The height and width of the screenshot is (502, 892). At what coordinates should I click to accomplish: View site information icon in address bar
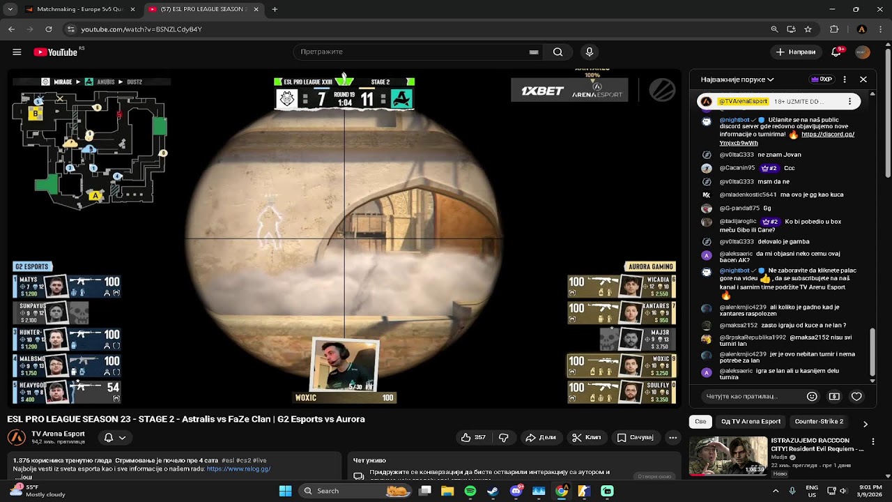[70, 29]
